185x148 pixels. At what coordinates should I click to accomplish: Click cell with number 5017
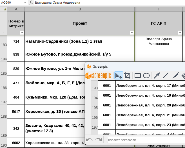[x=16, y=111]
